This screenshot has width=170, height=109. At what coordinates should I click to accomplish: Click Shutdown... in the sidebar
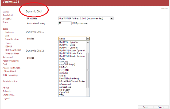click(9, 95)
